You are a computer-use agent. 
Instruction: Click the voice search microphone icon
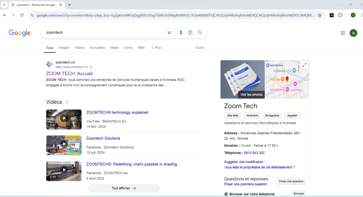pos(181,33)
